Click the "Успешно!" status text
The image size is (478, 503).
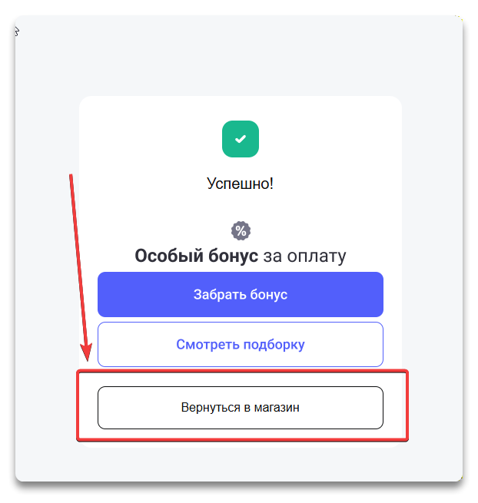(241, 184)
